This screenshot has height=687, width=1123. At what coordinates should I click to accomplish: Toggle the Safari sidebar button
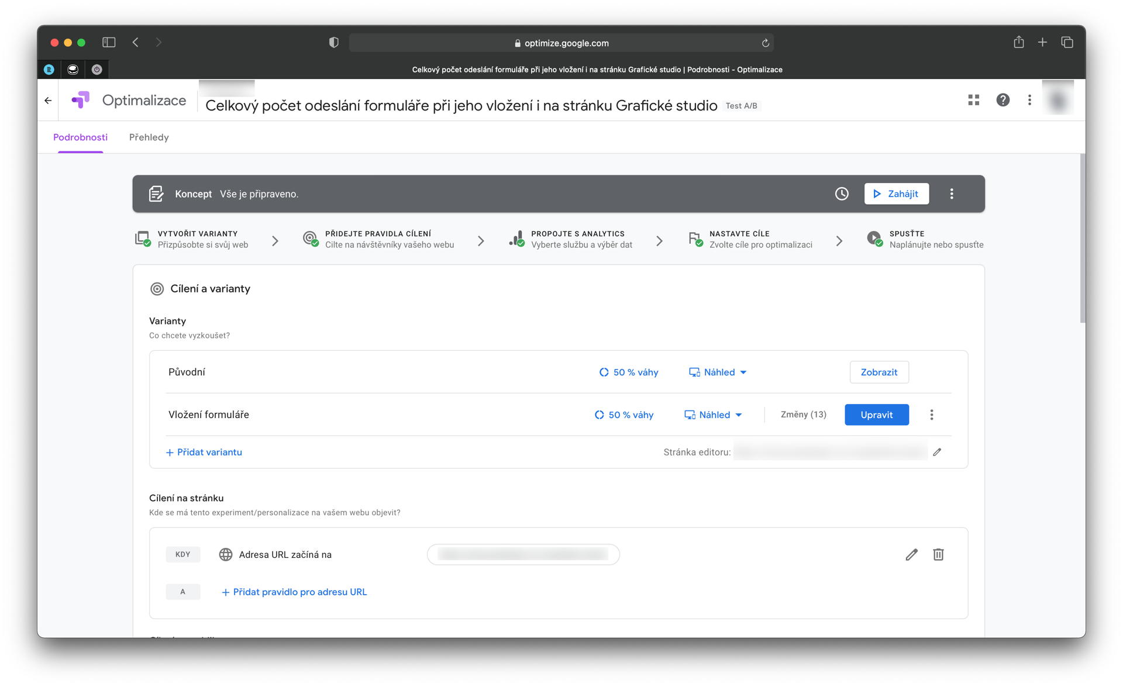tap(109, 42)
